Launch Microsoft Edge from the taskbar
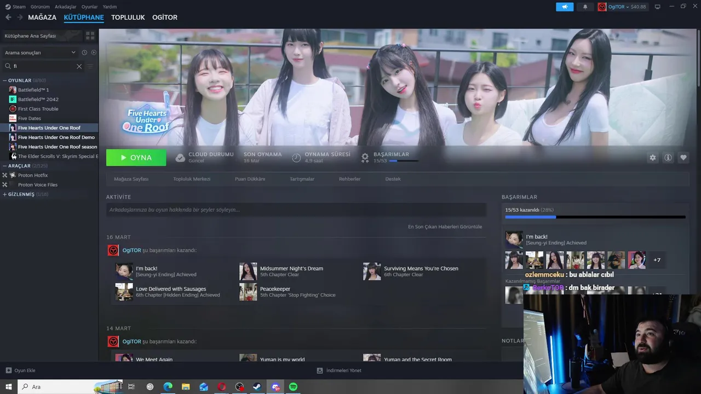Screen dimensions: 701x394 168,387
